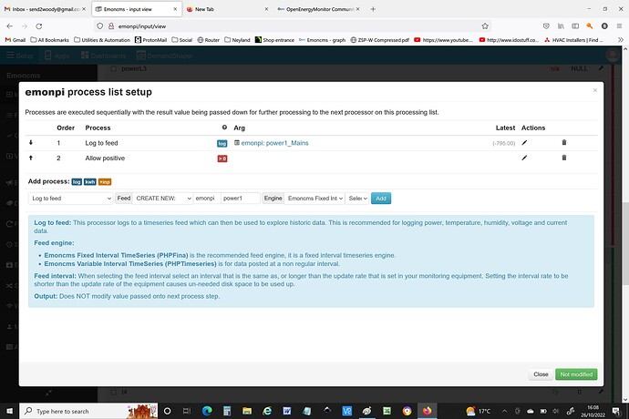Open the Windows Start menu
Image resolution: width=629 pixels, height=419 pixels.
[x=10, y=411]
